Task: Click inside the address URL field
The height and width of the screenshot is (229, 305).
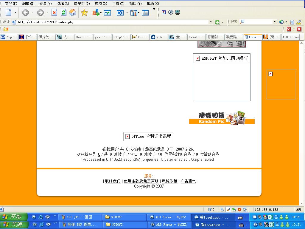Action: (113, 22)
